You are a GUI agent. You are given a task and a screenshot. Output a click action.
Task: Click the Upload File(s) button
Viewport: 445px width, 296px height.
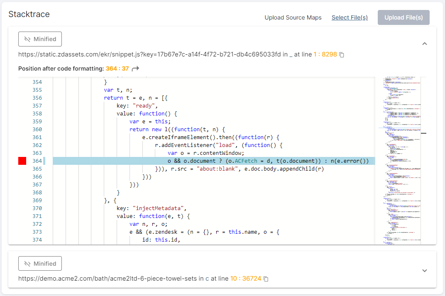[x=403, y=17]
